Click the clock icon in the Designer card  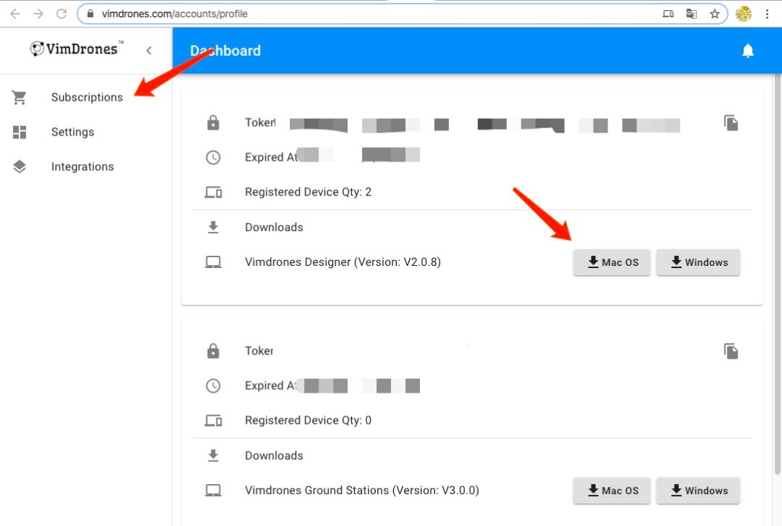213,157
